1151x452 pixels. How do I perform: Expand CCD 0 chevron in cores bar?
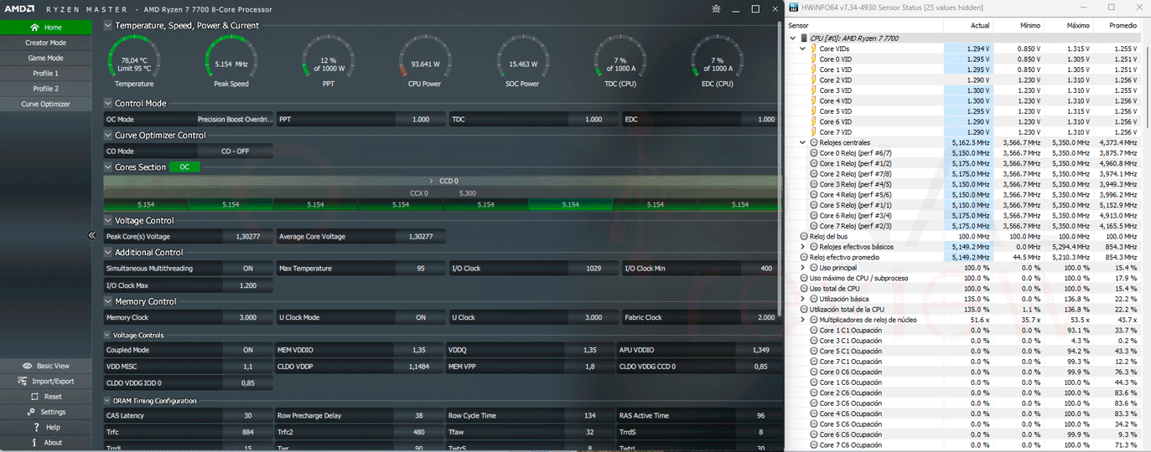coord(431,181)
